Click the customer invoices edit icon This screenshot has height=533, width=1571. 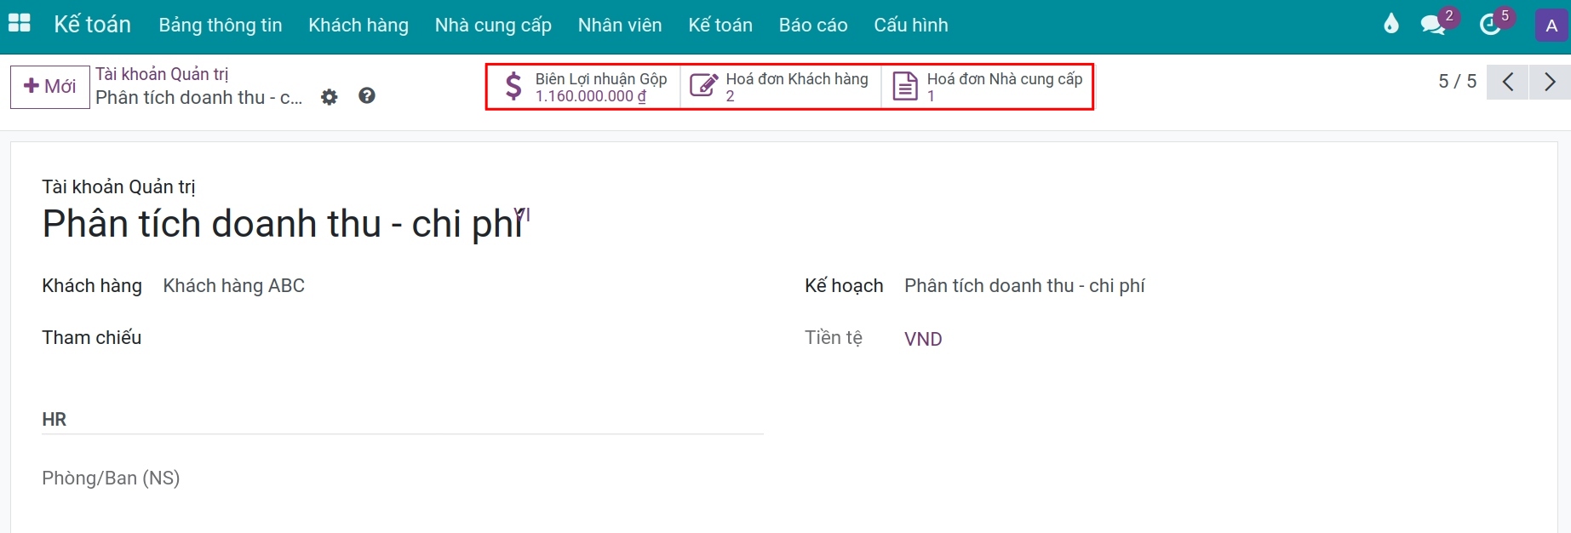[703, 86]
